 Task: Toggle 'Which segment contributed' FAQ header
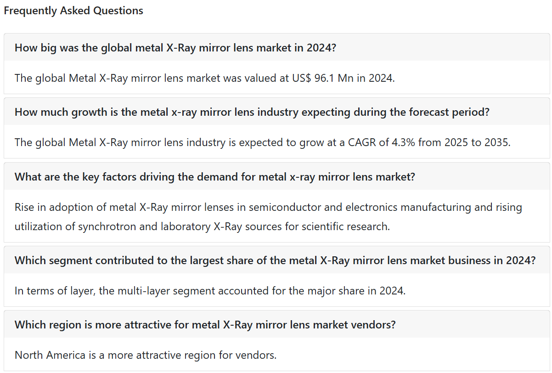tap(276, 260)
